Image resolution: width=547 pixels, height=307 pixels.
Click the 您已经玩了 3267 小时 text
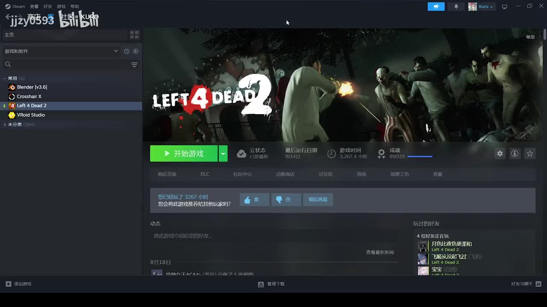183,197
